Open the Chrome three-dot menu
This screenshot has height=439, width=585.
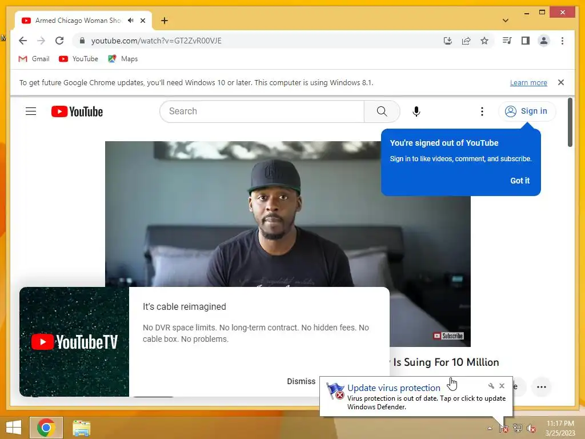tap(562, 41)
